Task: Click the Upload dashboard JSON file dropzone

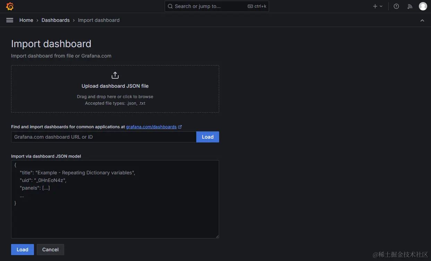Action: pyautogui.click(x=115, y=89)
